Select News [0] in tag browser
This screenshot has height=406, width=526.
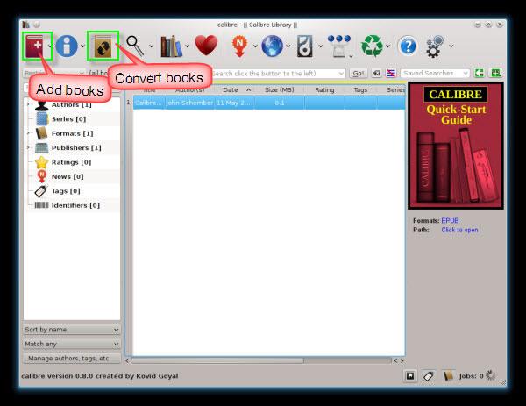click(x=68, y=176)
